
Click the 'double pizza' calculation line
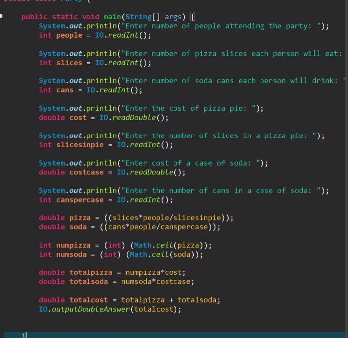coord(136,218)
